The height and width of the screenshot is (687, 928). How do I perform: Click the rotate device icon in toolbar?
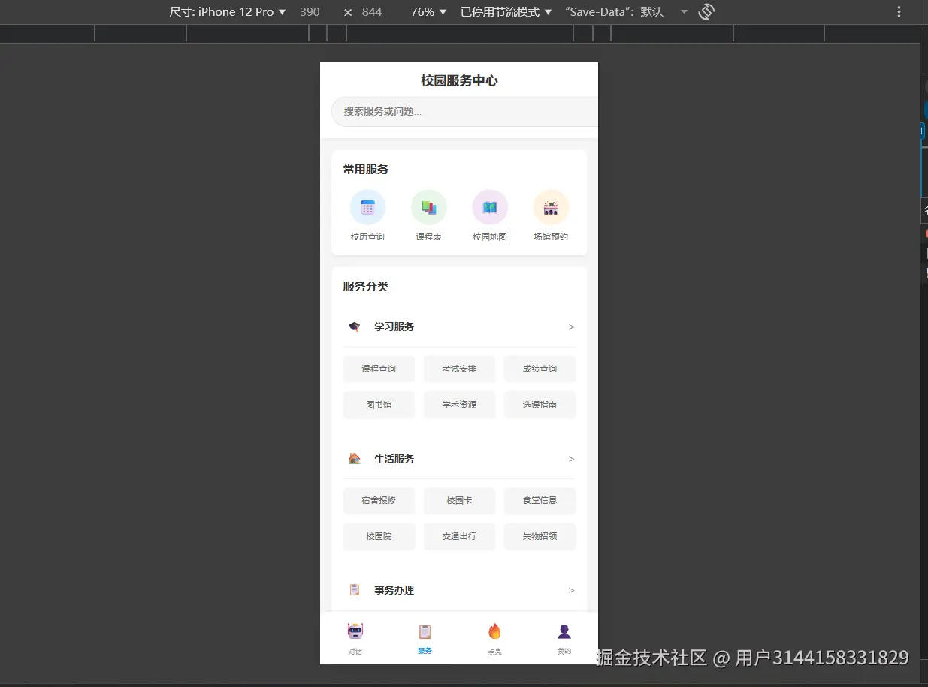pyautogui.click(x=706, y=11)
